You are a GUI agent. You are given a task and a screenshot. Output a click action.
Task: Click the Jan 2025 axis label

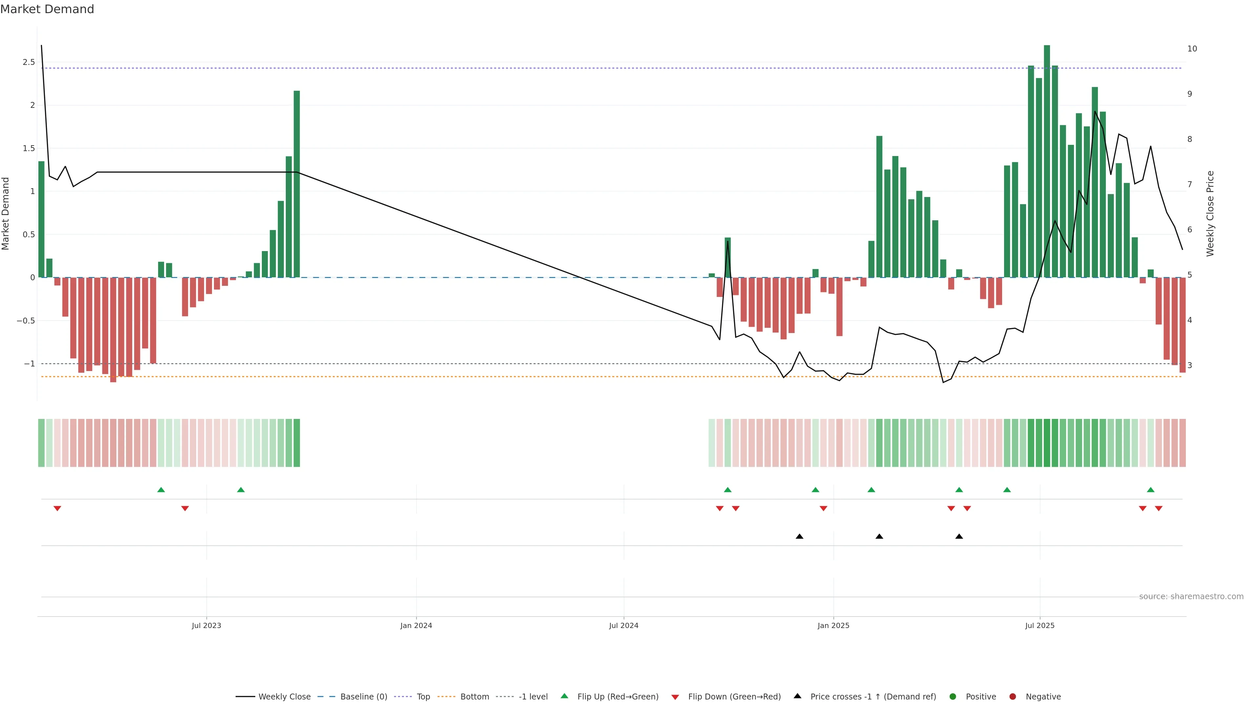click(x=833, y=625)
